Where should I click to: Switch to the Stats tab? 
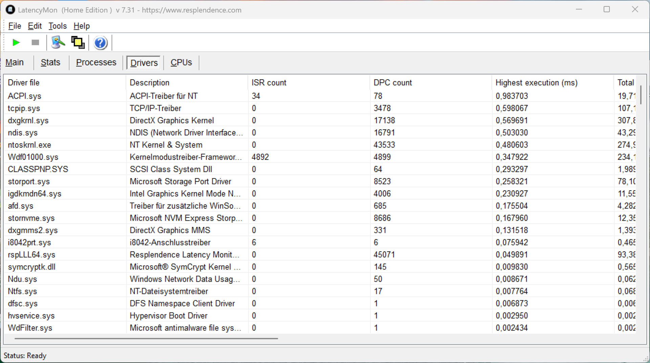[50, 63]
